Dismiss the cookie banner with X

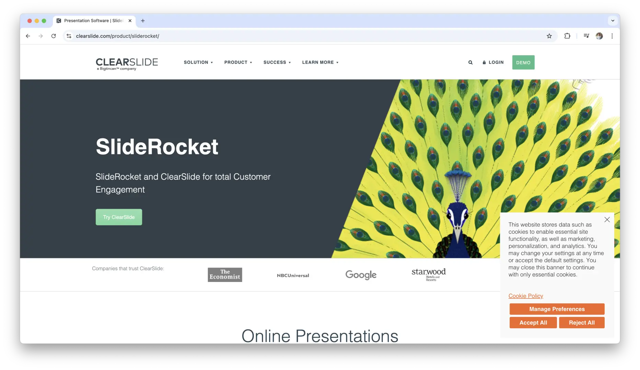point(607,220)
